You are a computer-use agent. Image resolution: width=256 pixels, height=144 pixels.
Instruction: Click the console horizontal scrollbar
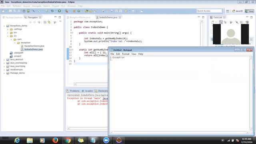(87, 128)
